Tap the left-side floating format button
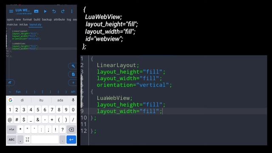 [x=10, y=82]
